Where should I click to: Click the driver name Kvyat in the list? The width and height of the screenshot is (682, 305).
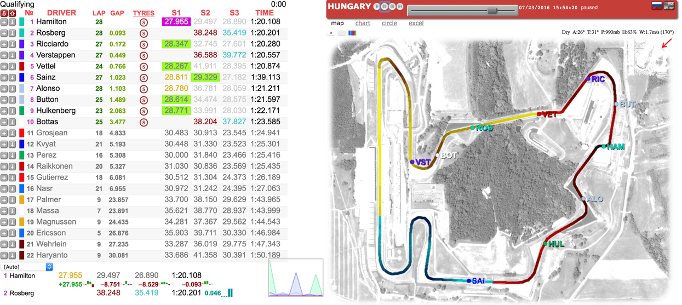[46, 144]
